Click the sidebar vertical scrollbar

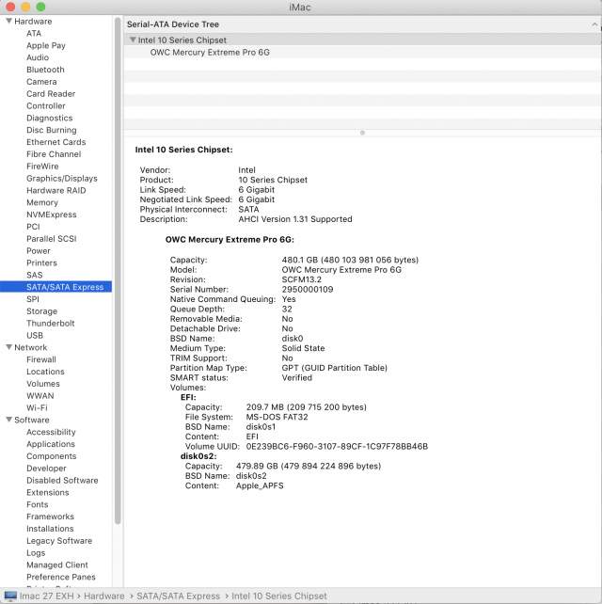pos(118,282)
